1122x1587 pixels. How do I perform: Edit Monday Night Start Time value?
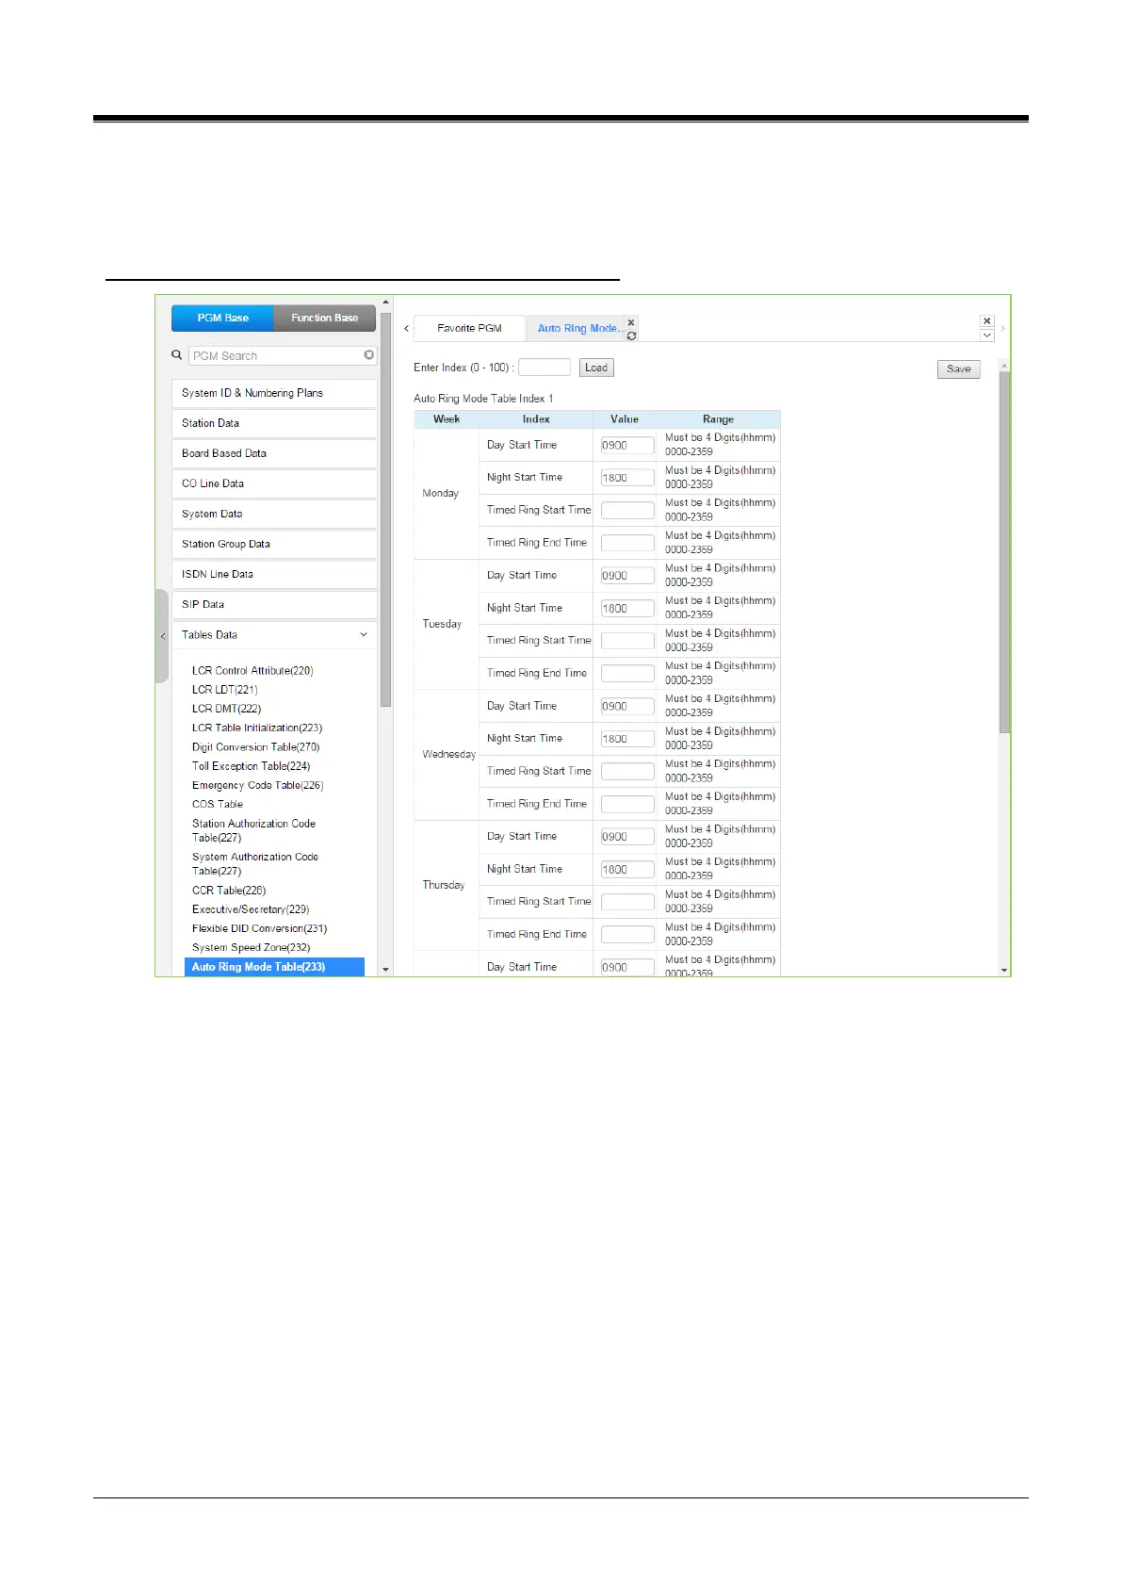tap(627, 478)
